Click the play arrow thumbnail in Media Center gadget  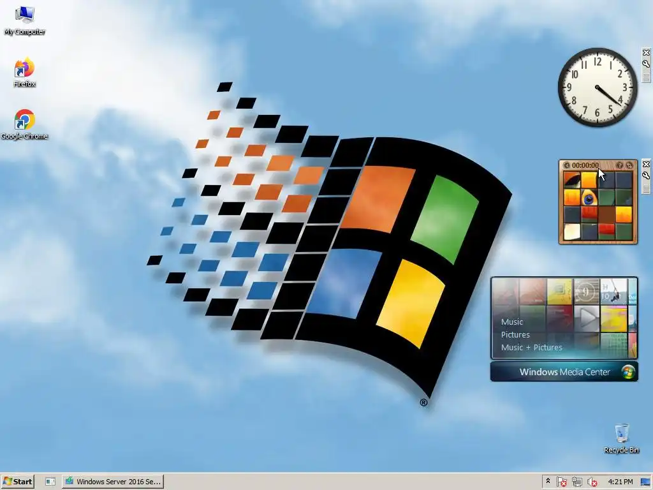(x=587, y=318)
